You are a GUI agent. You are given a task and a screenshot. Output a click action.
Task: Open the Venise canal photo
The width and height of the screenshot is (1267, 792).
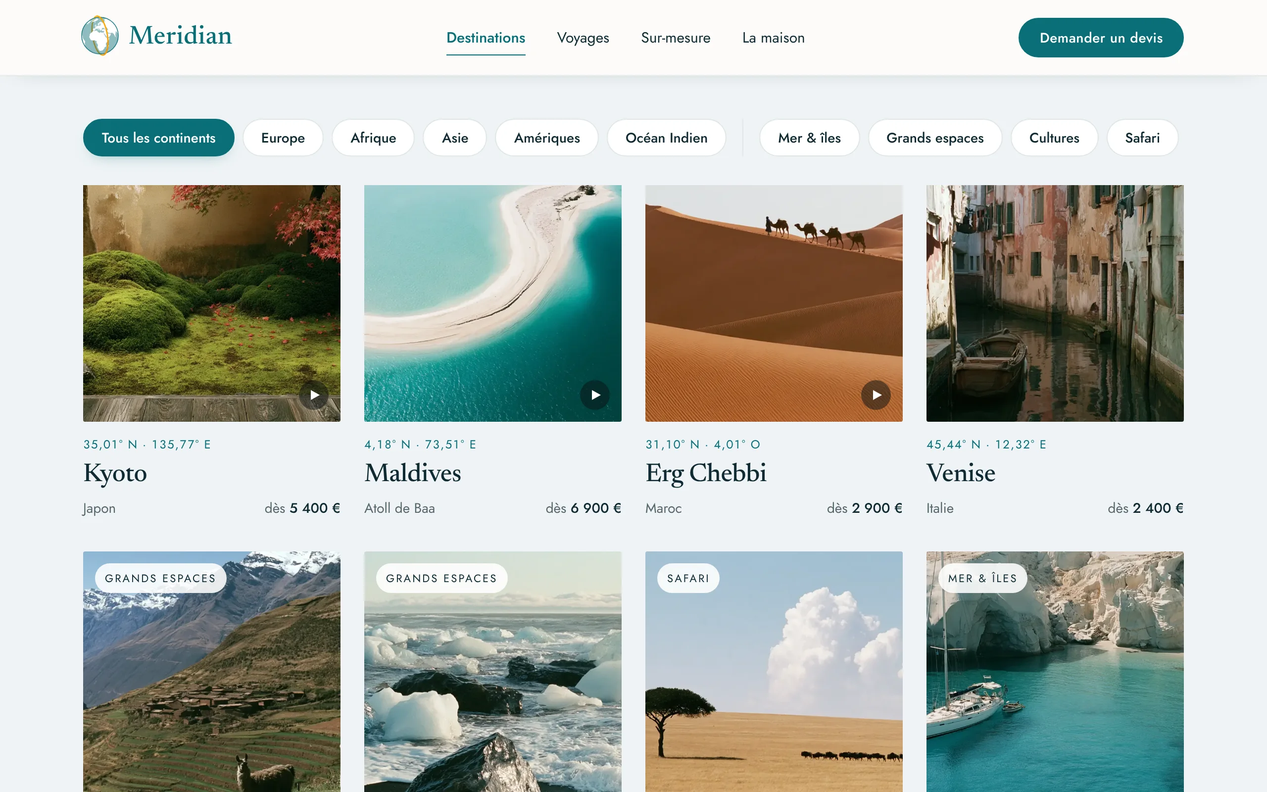tap(1055, 303)
